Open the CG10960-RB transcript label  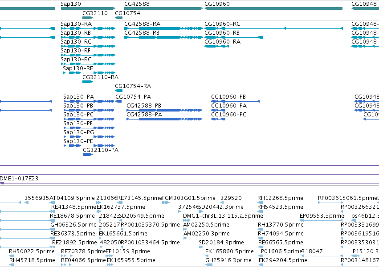pyautogui.click(x=222, y=33)
